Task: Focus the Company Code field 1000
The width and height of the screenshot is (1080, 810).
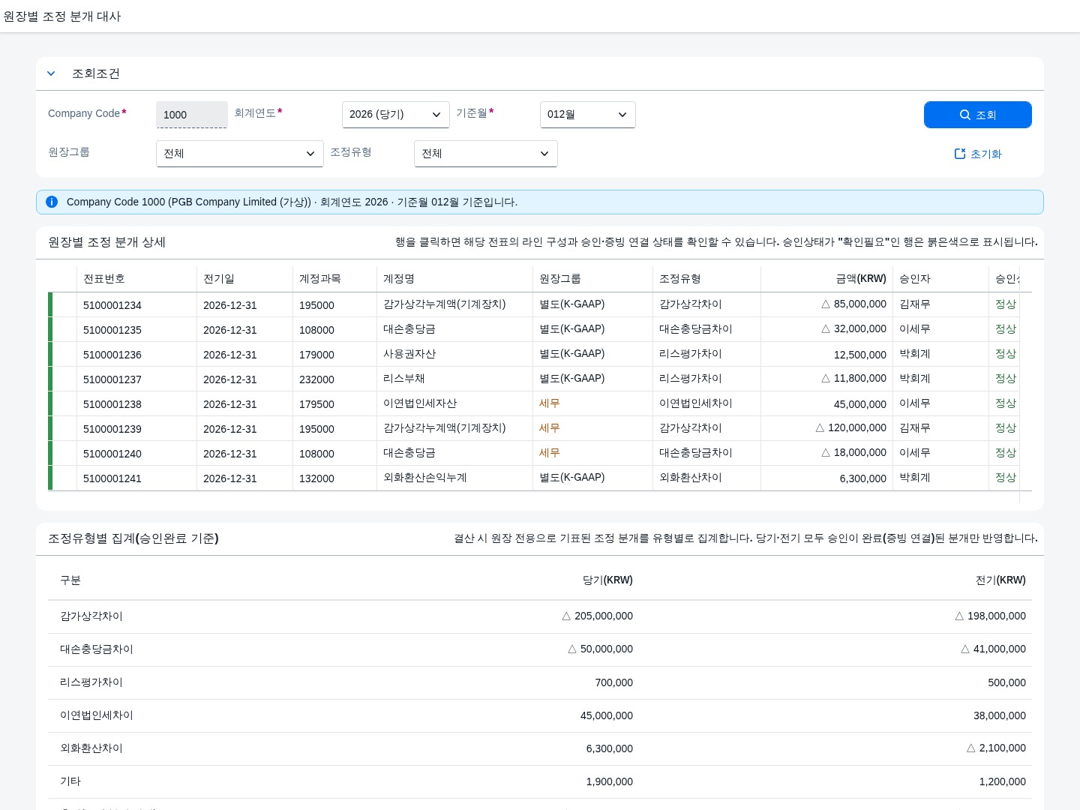Action: (x=192, y=115)
